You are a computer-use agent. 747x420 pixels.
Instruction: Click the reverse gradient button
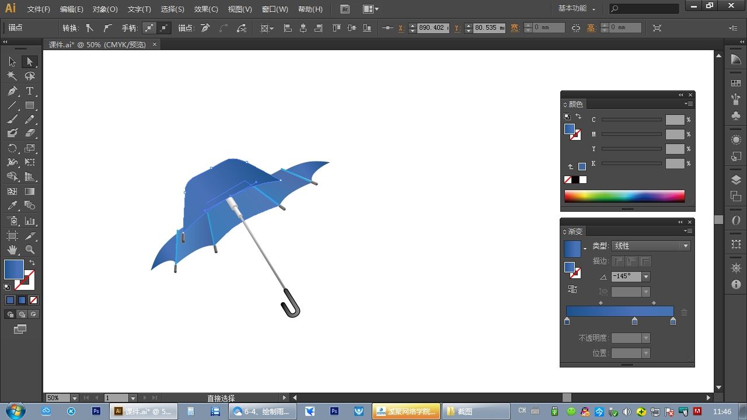click(573, 289)
